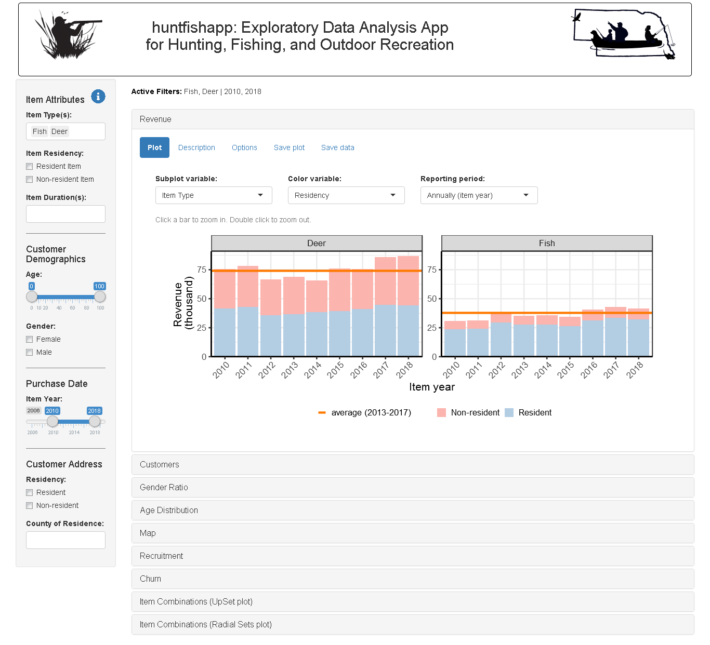The image size is (710, 645).
Task: Open the Reporting period dropdown
Action: pos(479,195)
